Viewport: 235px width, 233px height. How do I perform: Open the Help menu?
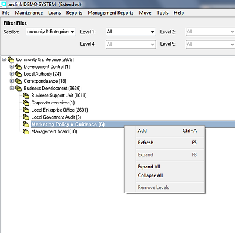click(x=179, y=13)
